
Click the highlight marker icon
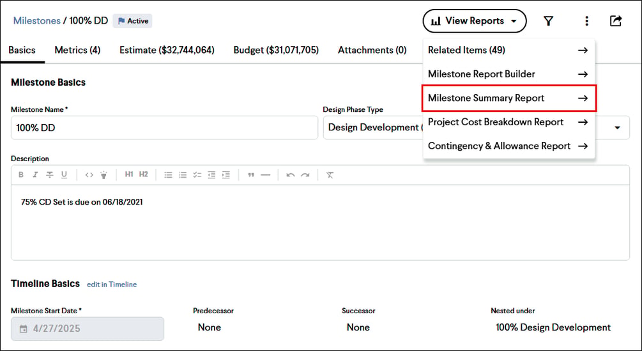(x=103, y=175)
